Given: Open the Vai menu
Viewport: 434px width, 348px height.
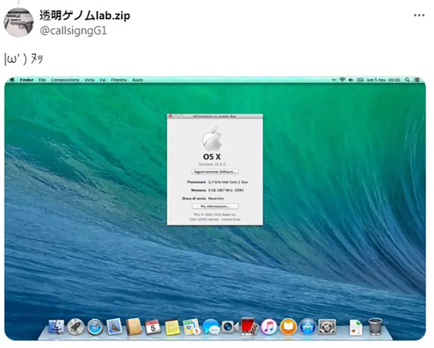Looking at the screenshot, I should pyautogui.click(x=104, y=80).
